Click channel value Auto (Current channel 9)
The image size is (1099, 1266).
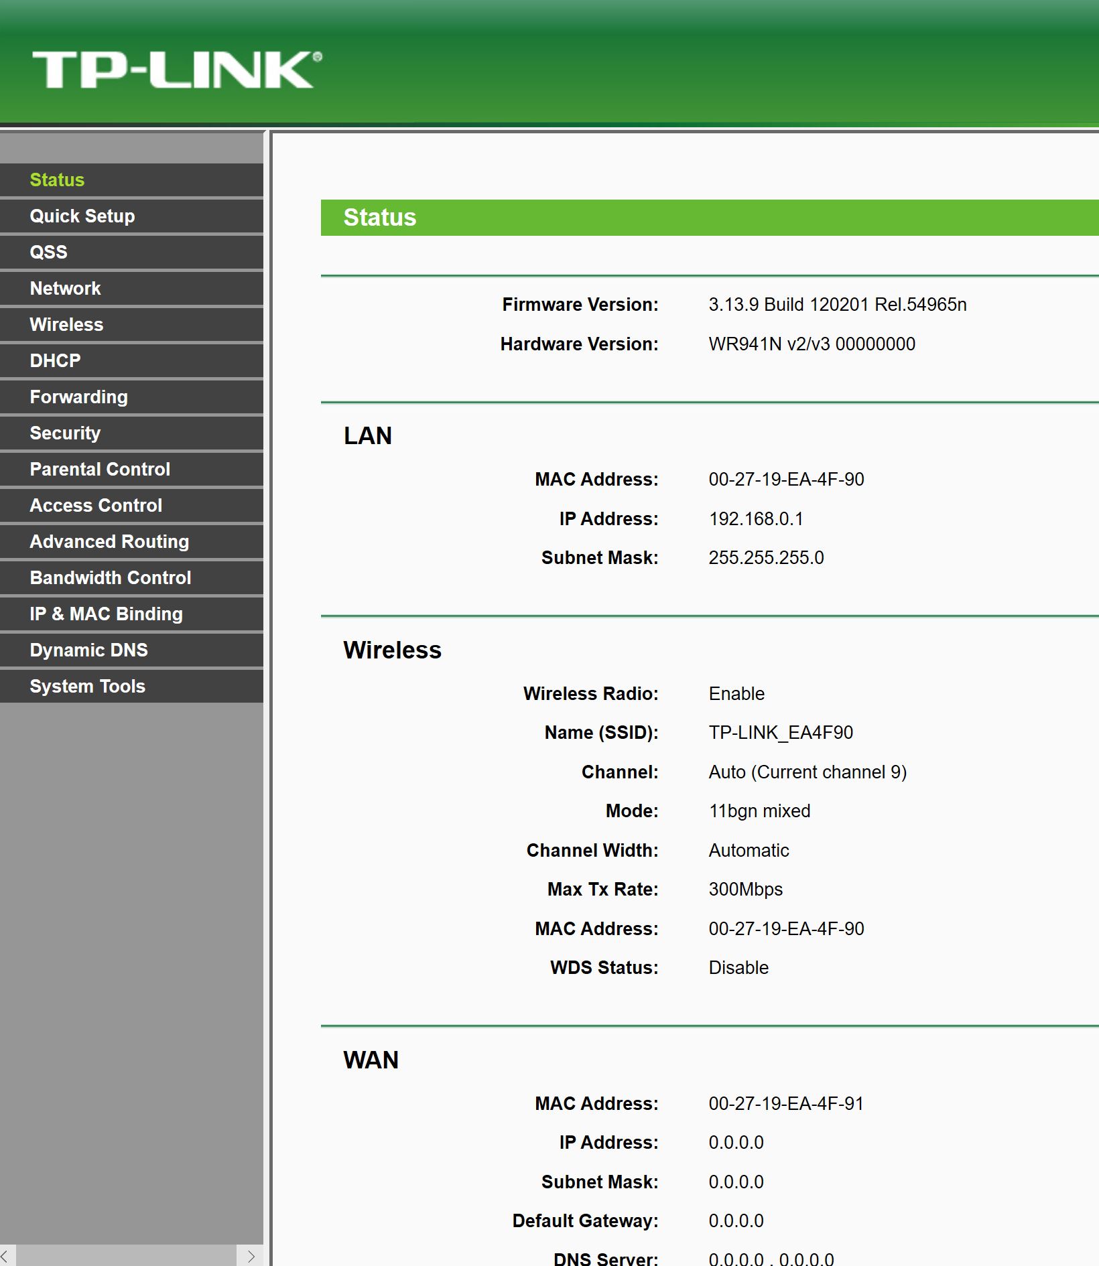tap(807, 772)
